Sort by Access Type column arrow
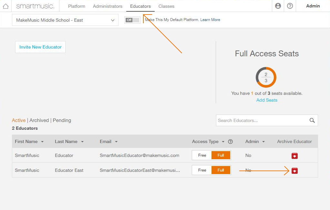Image resolution: width=330 pixels, height=210 pixels. [223, 142]
